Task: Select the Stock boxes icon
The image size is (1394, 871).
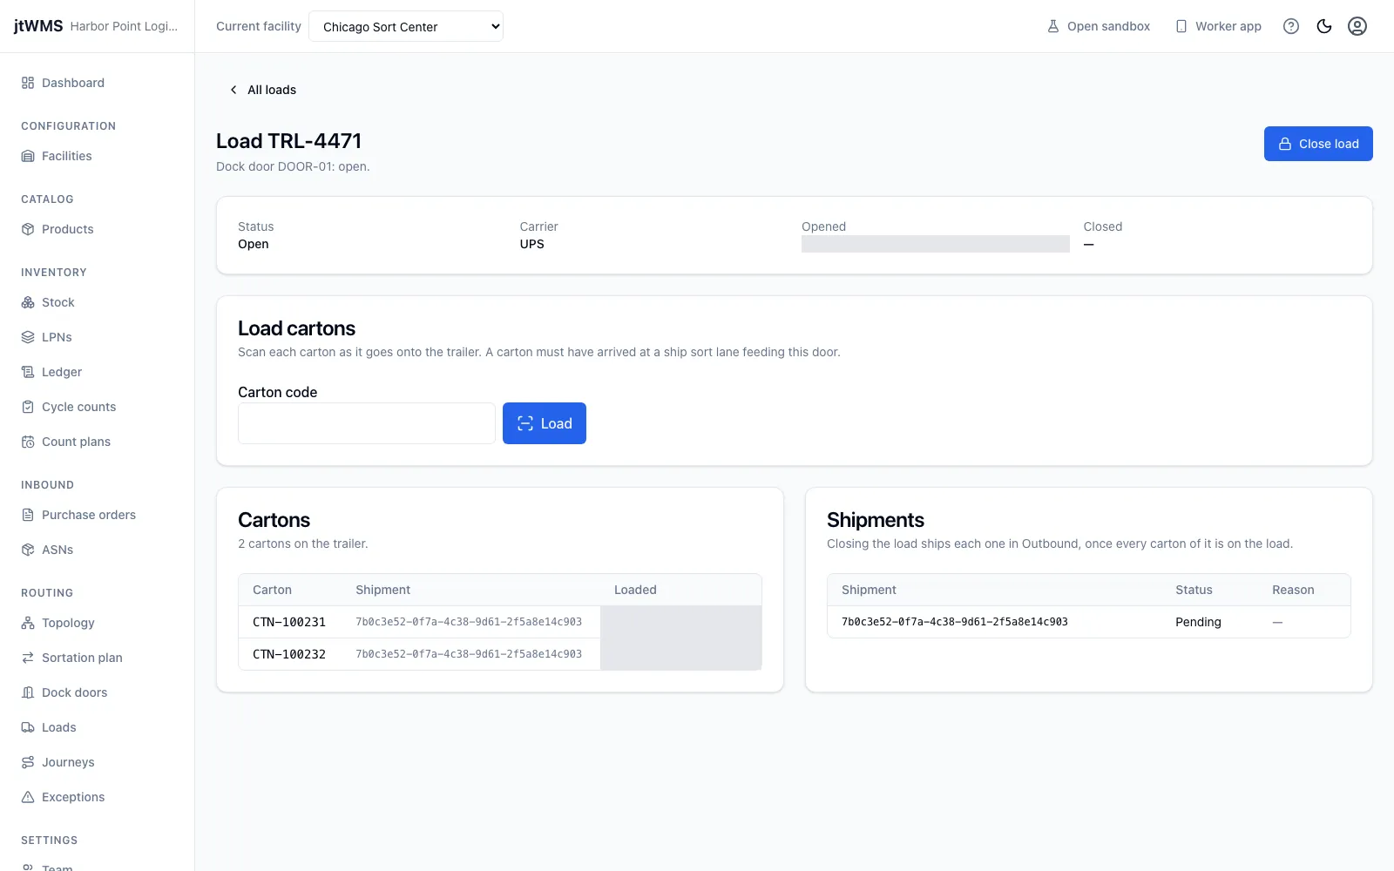Action: 28,302
